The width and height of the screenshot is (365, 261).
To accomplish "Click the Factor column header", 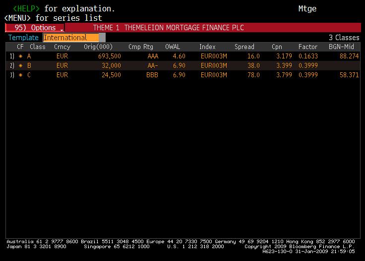I will 308,47.
